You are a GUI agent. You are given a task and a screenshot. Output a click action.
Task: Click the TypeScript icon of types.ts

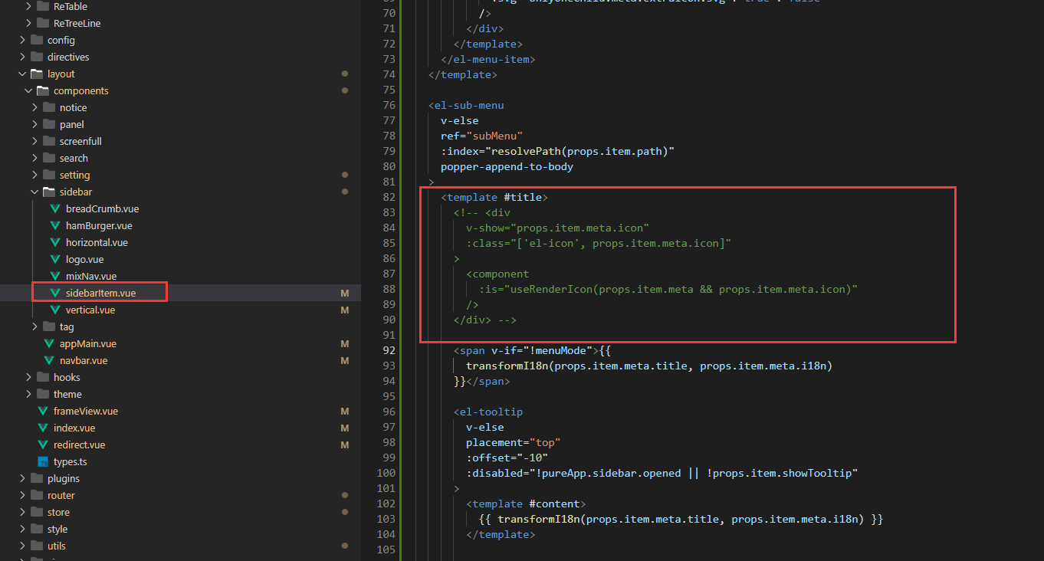click(x=42, y=461)
